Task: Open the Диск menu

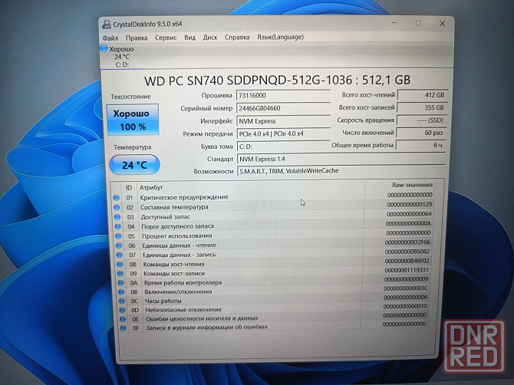Action: 210,36
